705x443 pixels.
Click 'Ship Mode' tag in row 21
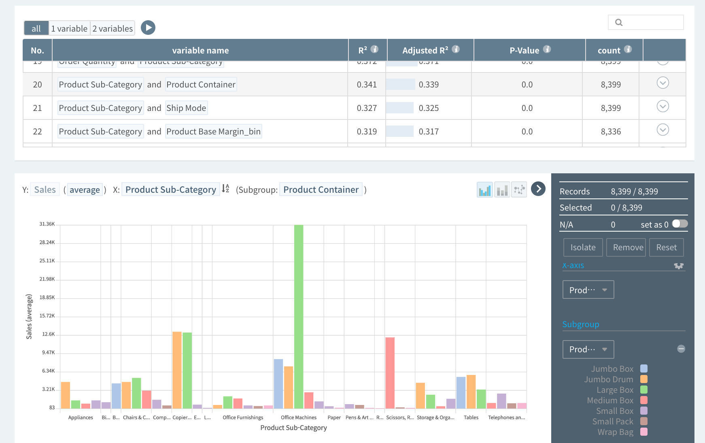(x=186, y=108)
